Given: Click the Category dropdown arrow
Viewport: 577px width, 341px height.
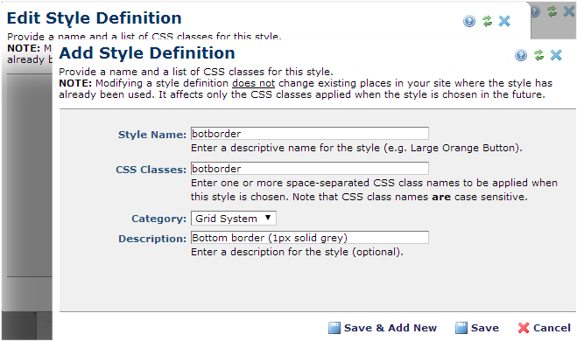Looking at the screenshot, I should [x=268, y=218].
